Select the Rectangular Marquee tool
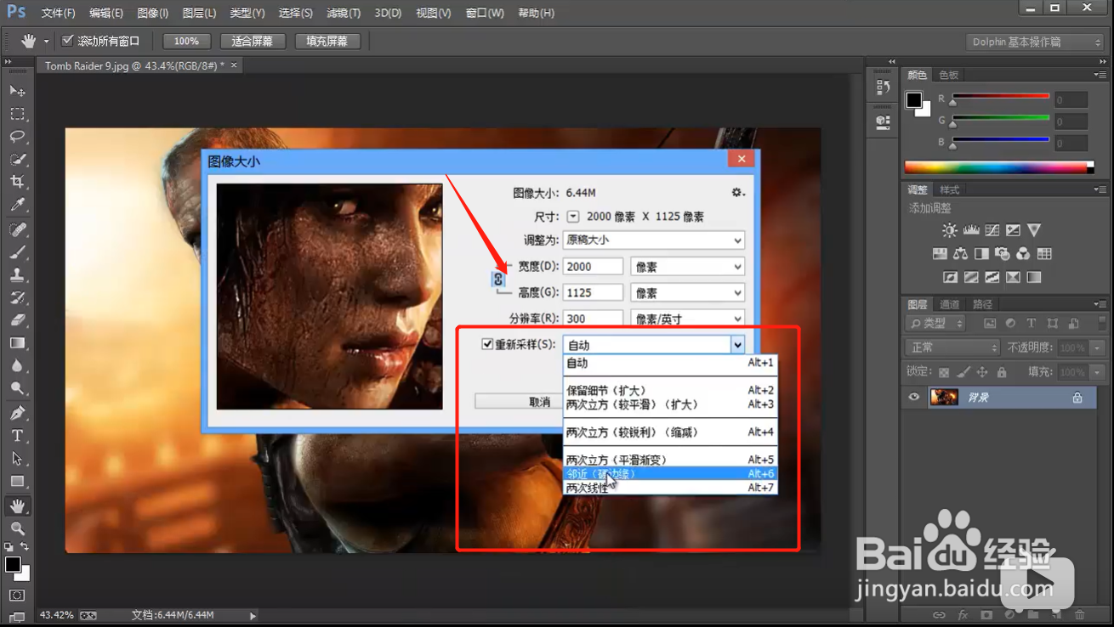Screen dimensions: 1114x627 click(x=17, y=114)
